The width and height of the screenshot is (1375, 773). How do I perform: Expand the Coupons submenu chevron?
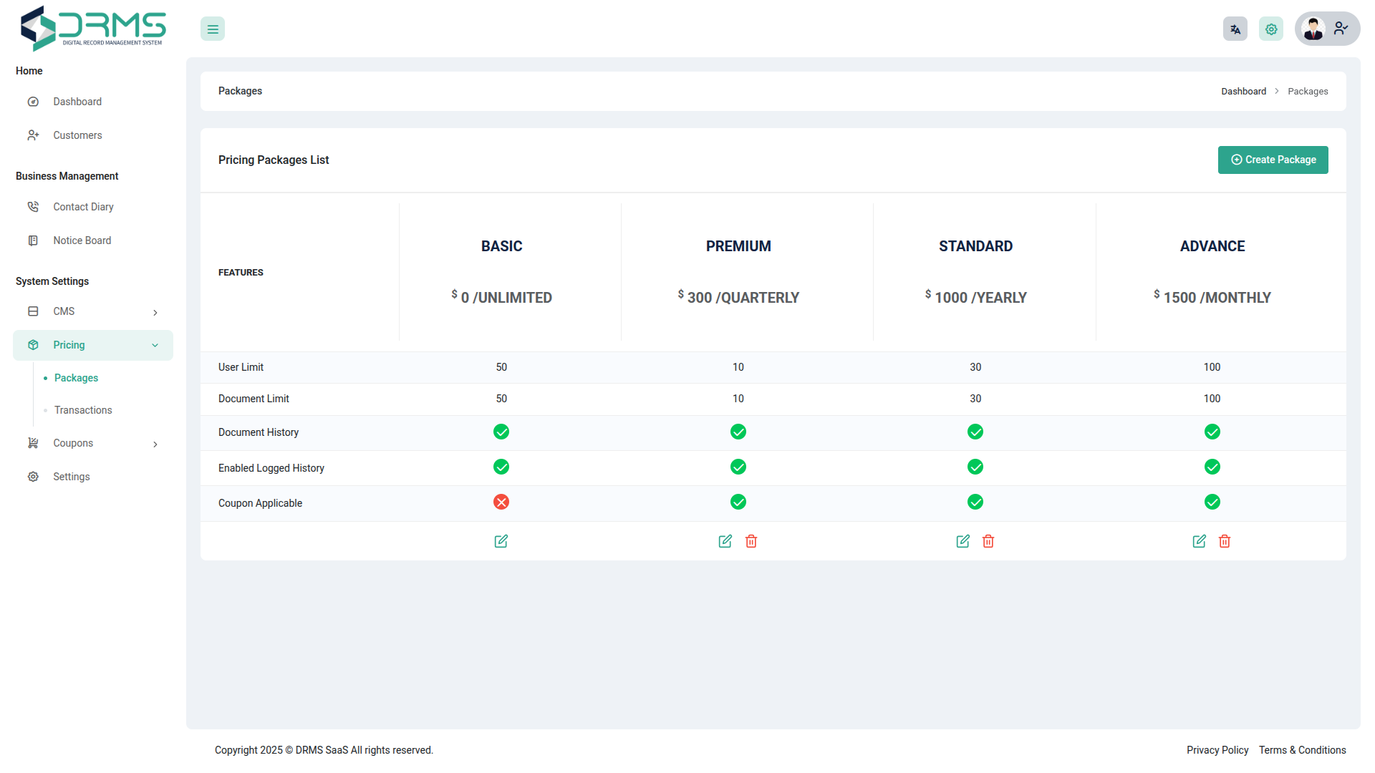coord(155,444)
